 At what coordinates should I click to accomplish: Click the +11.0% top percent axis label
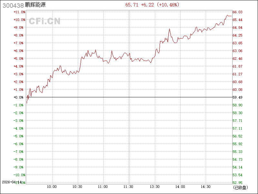[x=19, y=12]
